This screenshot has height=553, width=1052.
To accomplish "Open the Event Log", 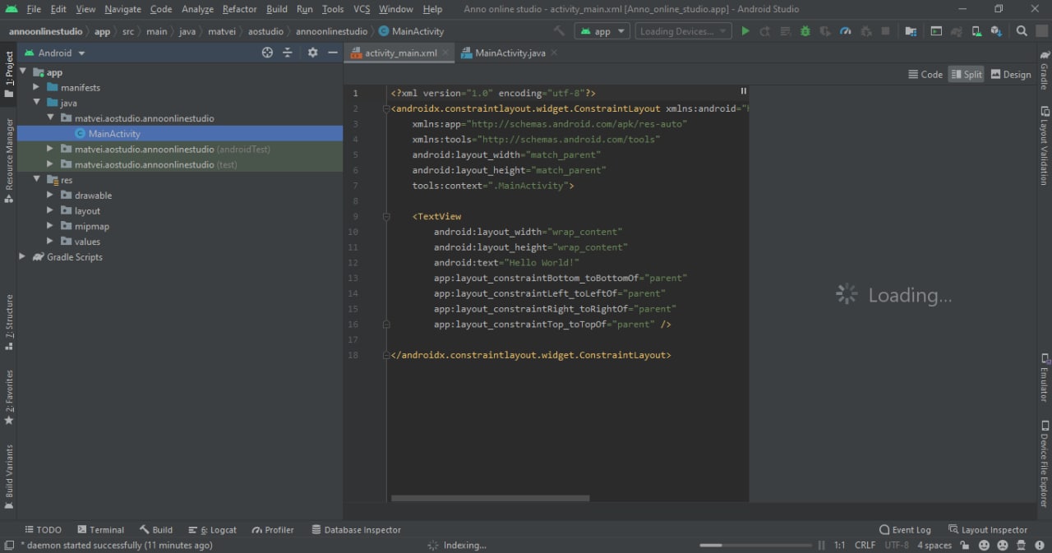I will [905, 530].
